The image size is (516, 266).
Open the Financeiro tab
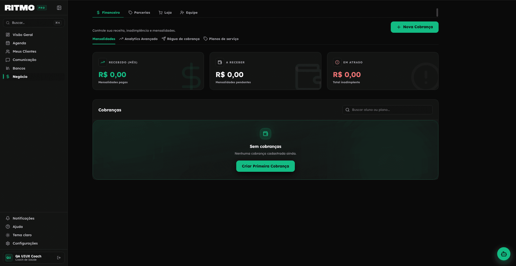coord(108,13)
